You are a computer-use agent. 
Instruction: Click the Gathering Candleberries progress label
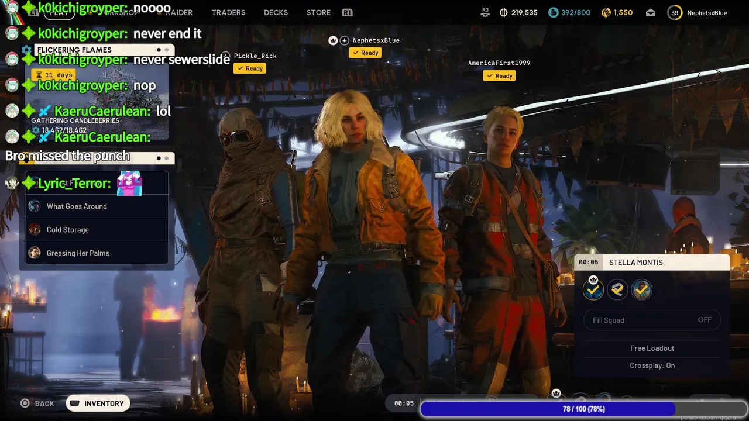click(75, 120)
